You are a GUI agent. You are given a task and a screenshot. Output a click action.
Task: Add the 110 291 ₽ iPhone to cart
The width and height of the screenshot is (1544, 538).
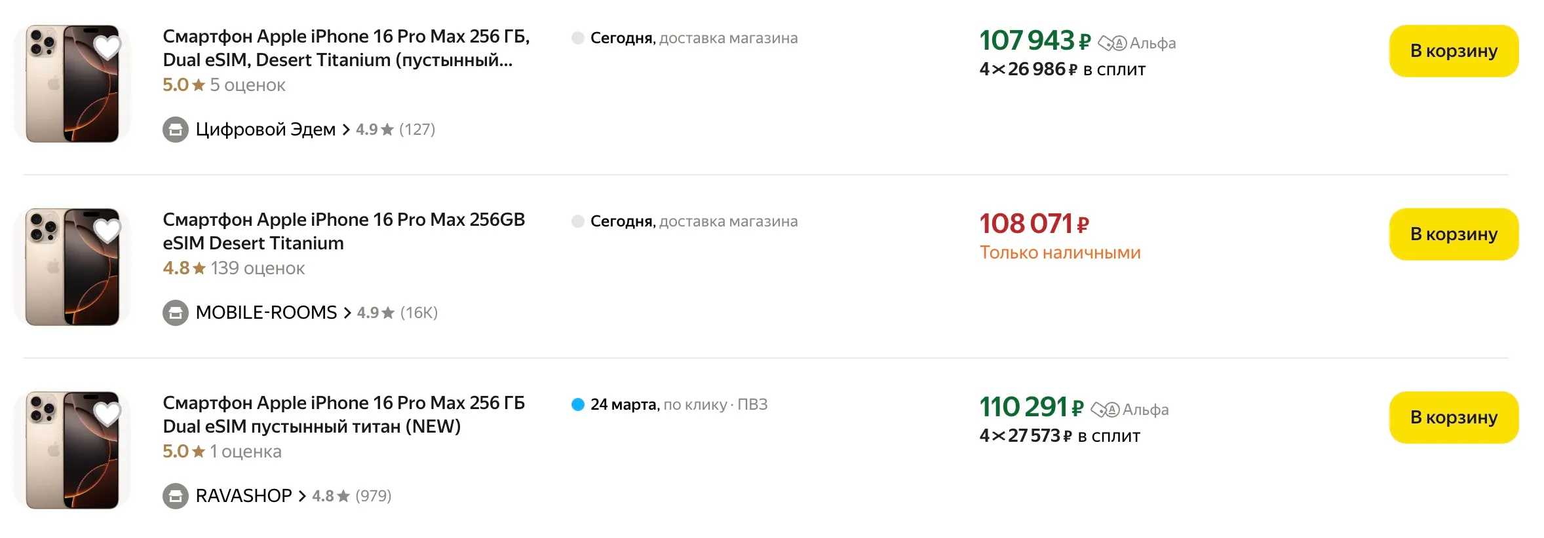click(1453, 418)
